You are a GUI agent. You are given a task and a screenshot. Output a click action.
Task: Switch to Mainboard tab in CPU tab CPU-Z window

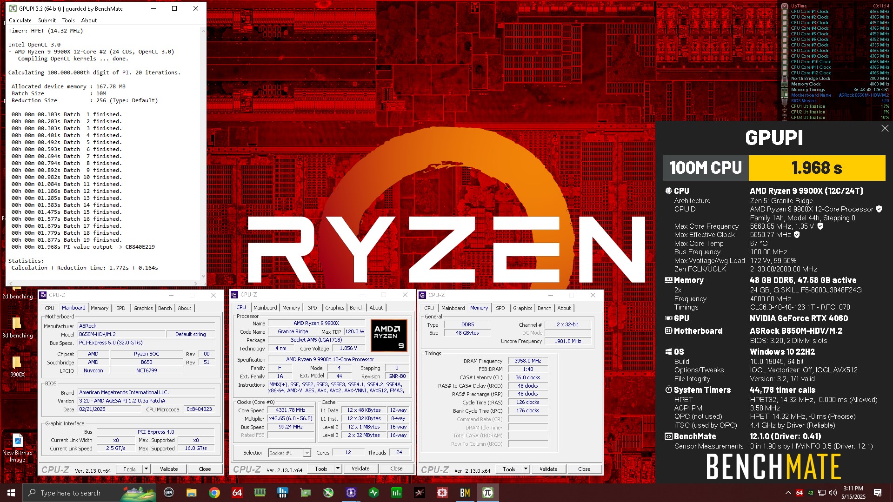[265, 308]
